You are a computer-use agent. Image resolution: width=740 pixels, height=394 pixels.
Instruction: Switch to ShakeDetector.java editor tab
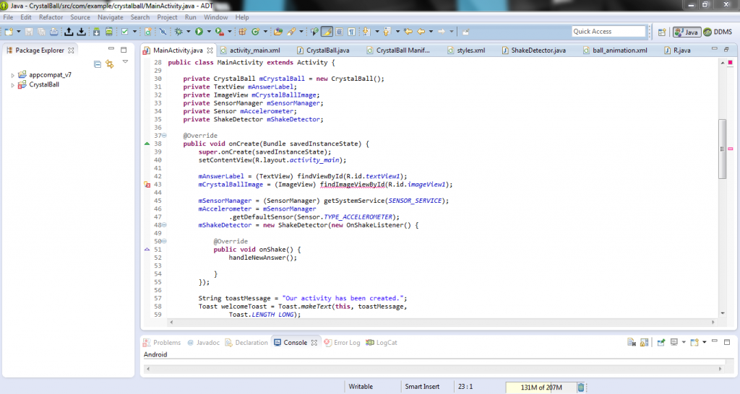coord(537,51)
